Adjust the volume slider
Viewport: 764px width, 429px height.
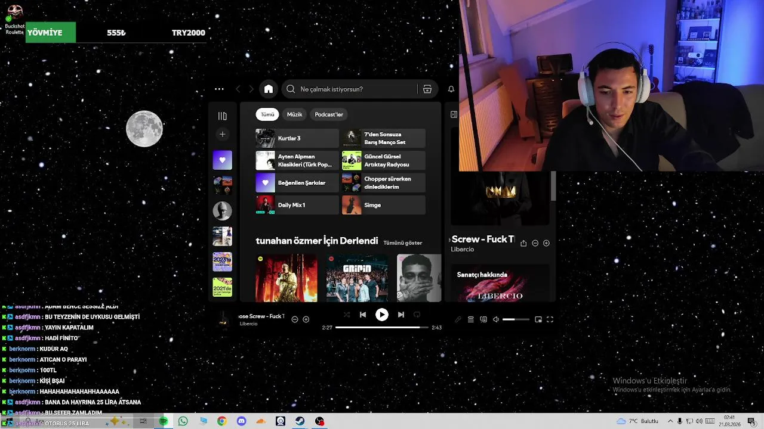(516, 319)
